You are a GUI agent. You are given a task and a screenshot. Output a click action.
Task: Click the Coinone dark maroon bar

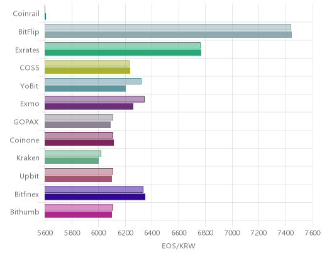(79, 143)
